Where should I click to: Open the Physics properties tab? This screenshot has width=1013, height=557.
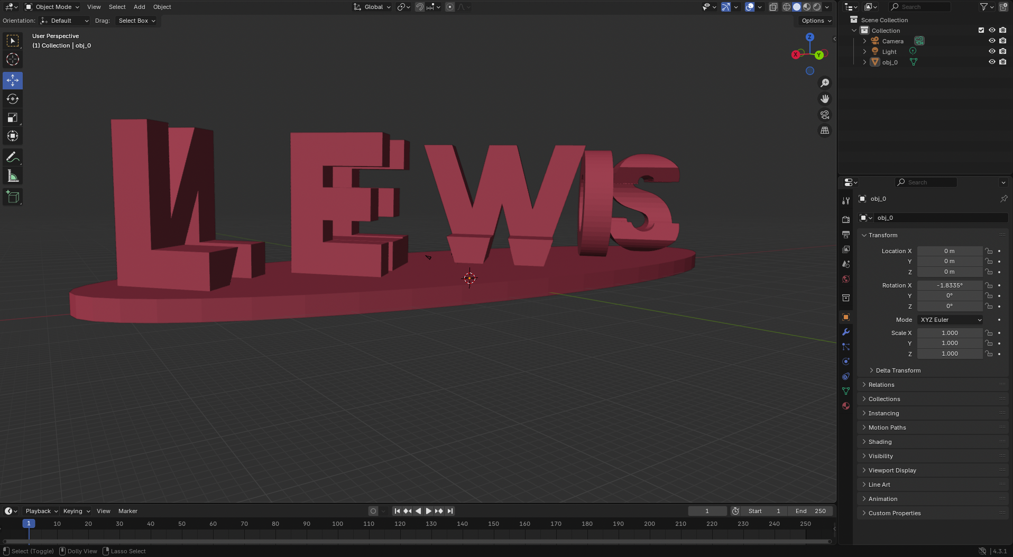[846, 361]
